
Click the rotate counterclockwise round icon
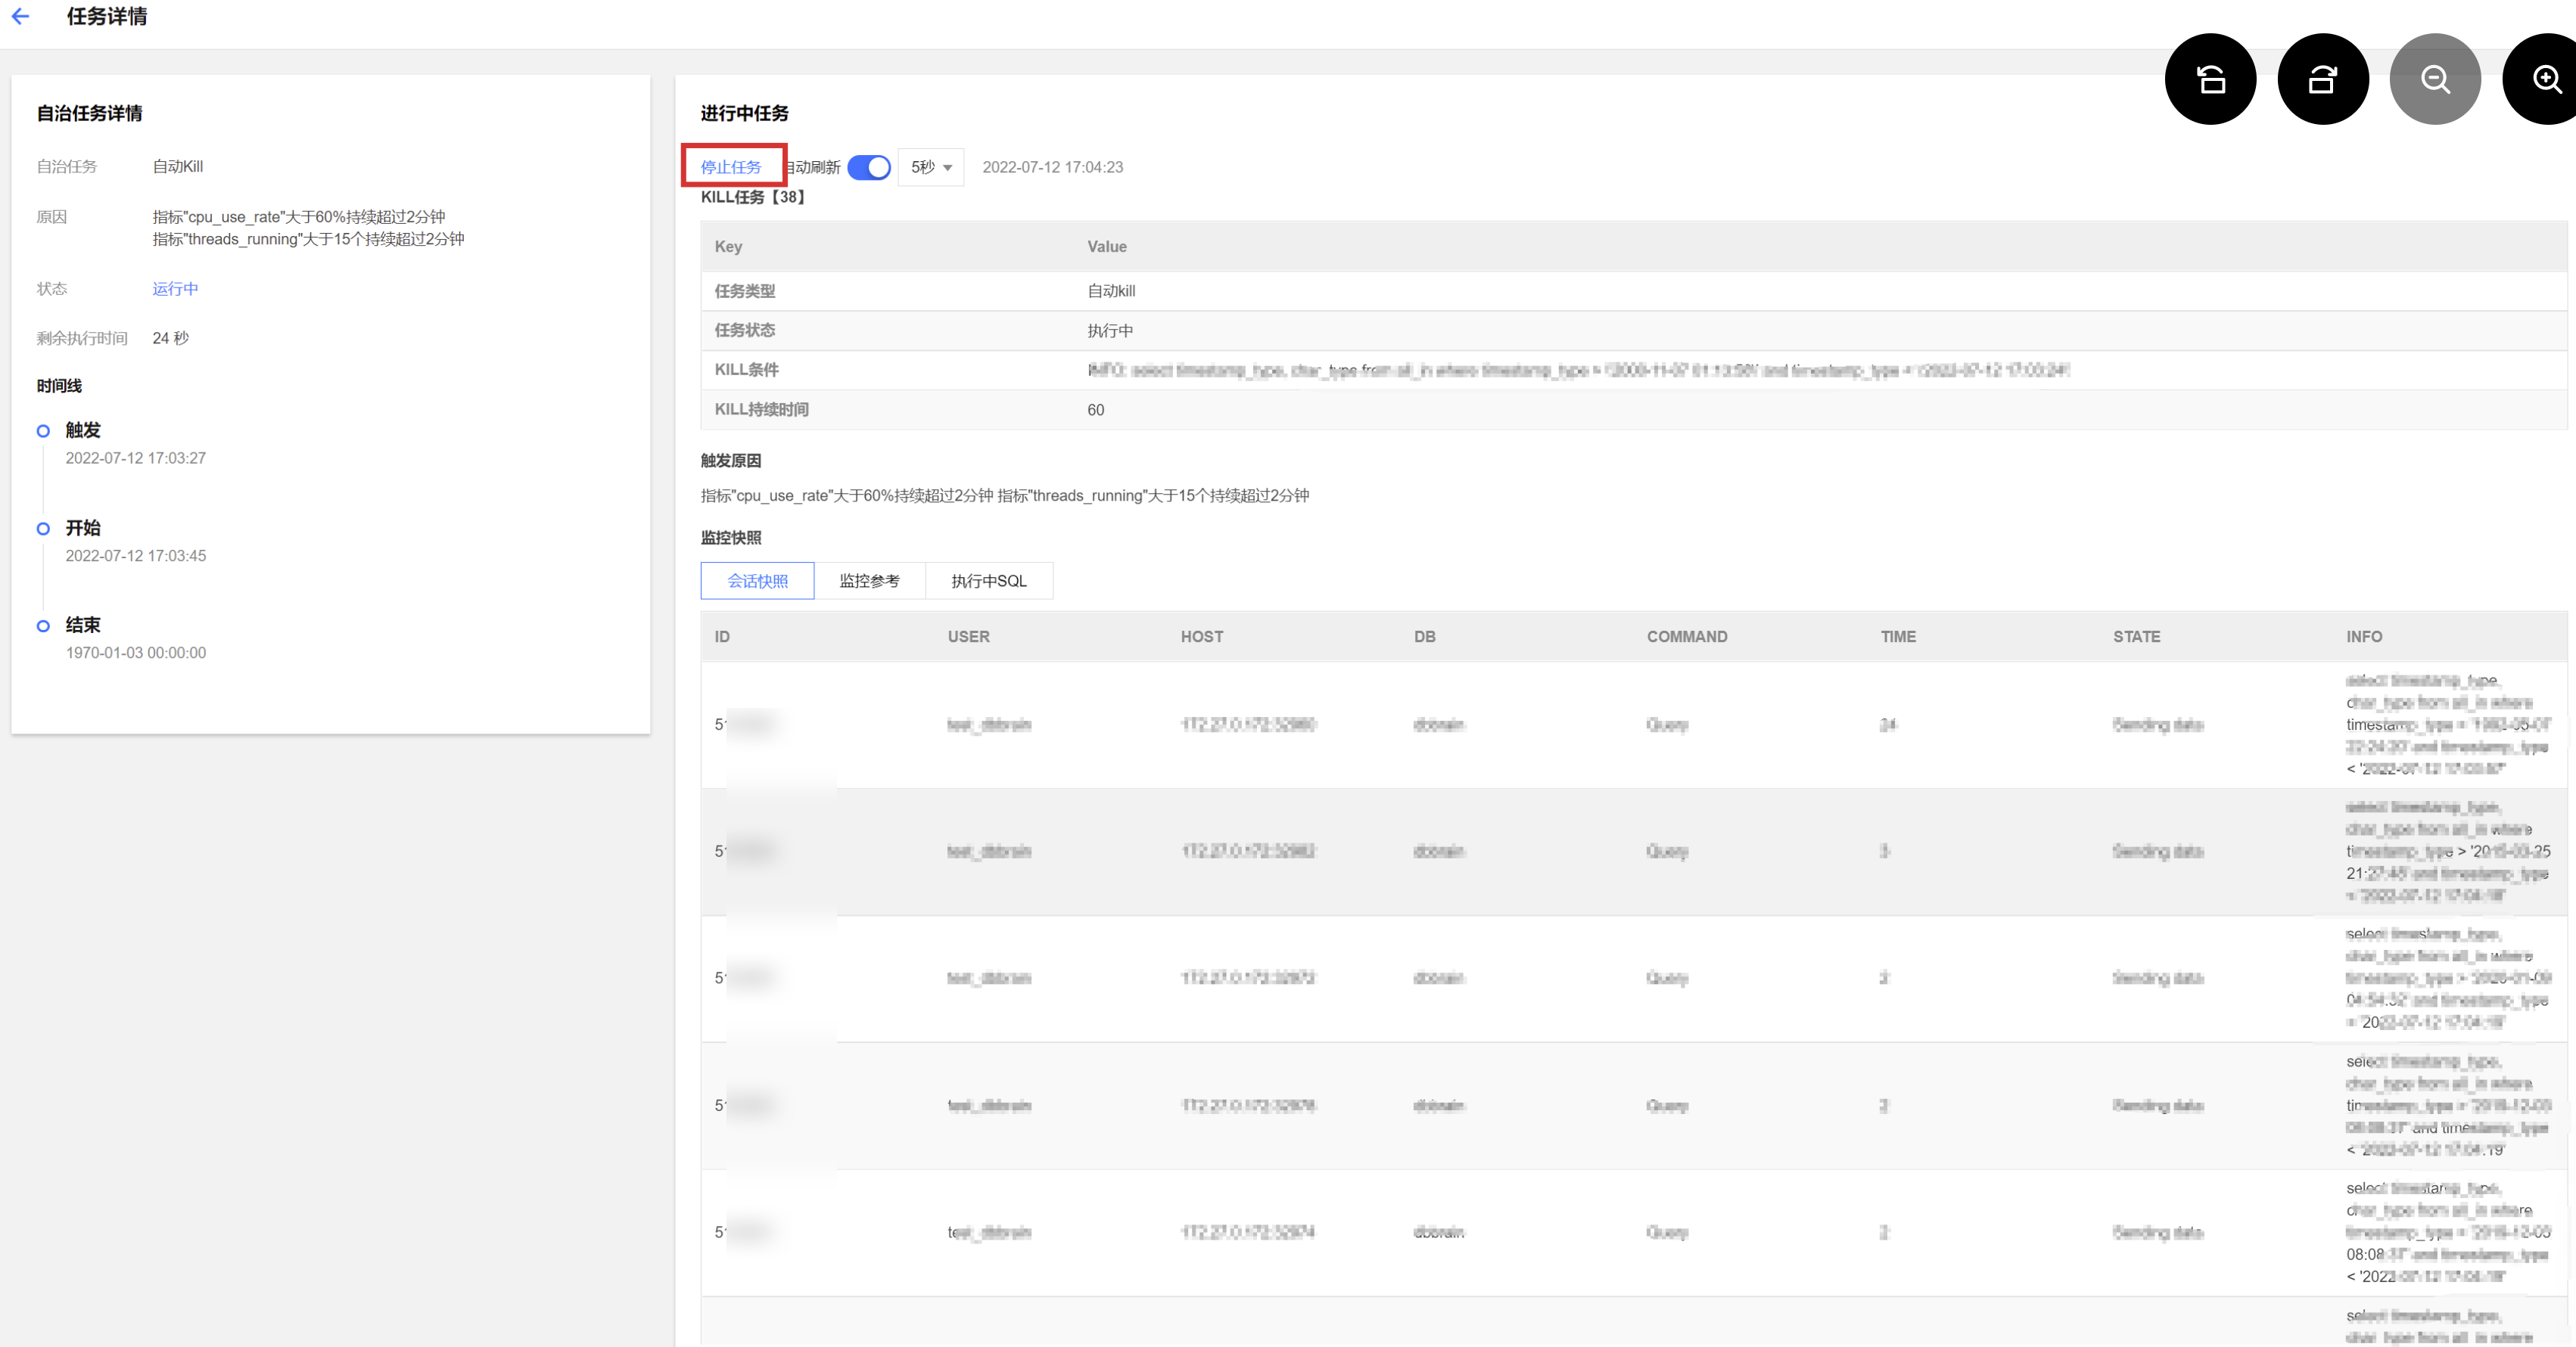click(x=2210, y=79)
